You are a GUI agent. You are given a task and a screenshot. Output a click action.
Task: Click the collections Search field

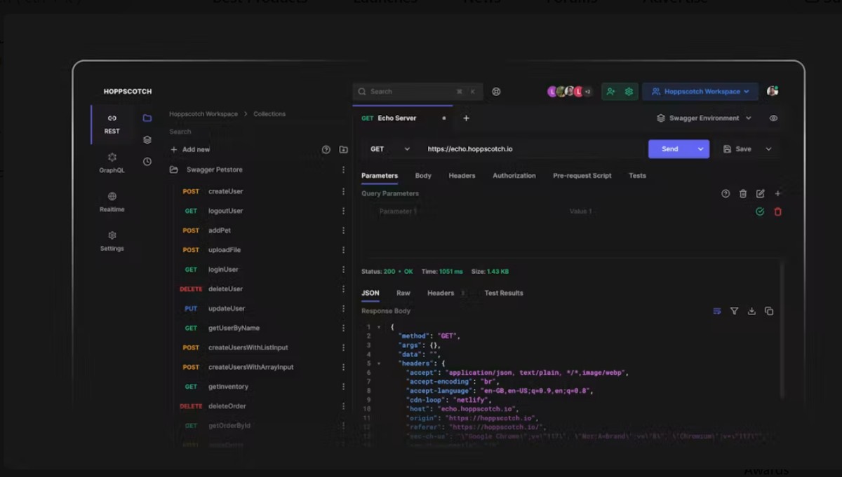256,132
